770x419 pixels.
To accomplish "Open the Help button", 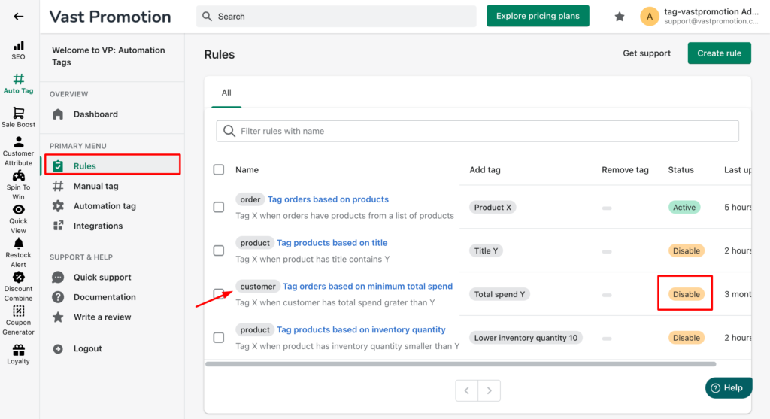I will coord(729,387).
